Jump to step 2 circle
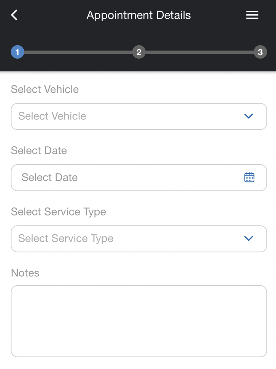Image resolution: width=276 pixels, height=369 pixels. tap(139, 52)
